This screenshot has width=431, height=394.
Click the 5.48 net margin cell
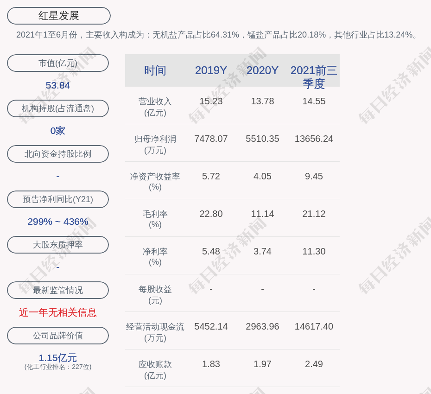coord(211,251)
